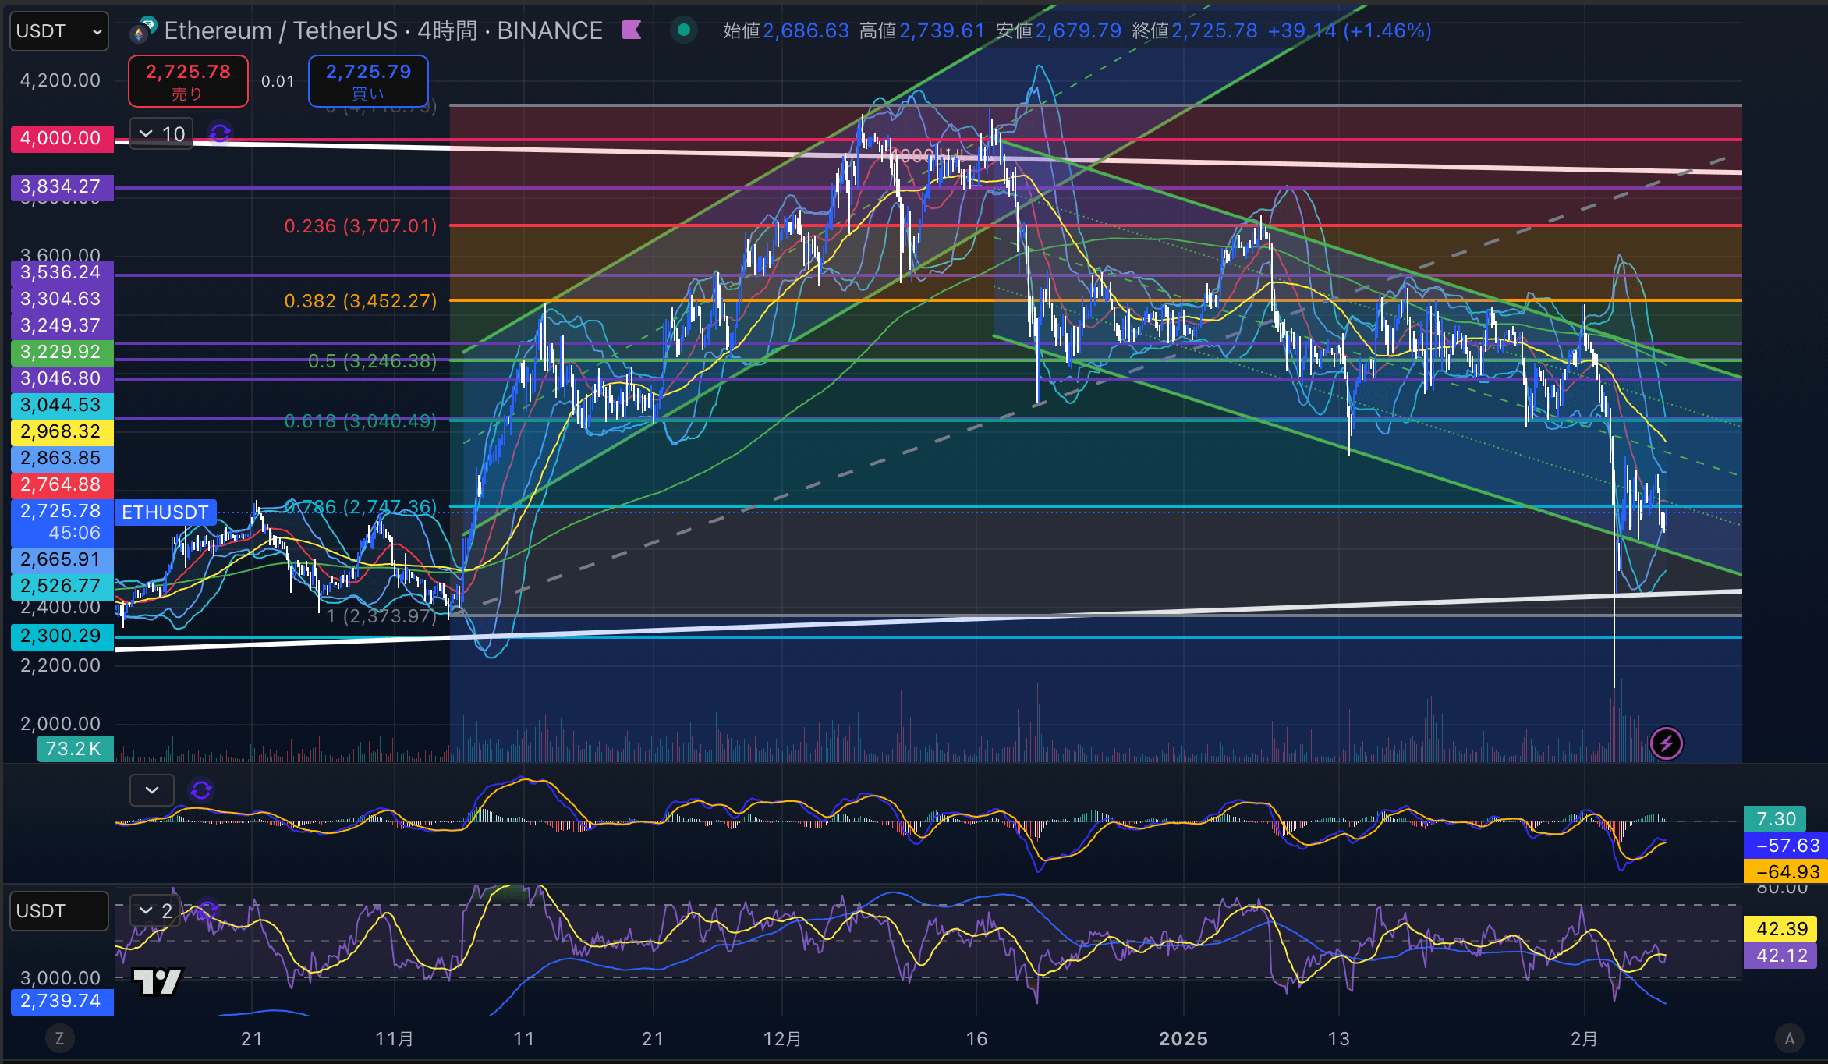Click the 11月 marker on time axis

pos(395,1039)
